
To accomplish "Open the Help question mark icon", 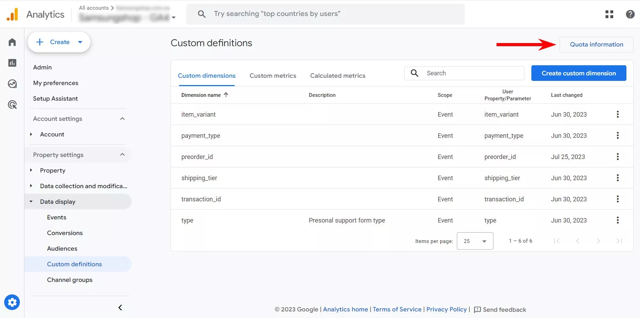I will coord(630,14).
